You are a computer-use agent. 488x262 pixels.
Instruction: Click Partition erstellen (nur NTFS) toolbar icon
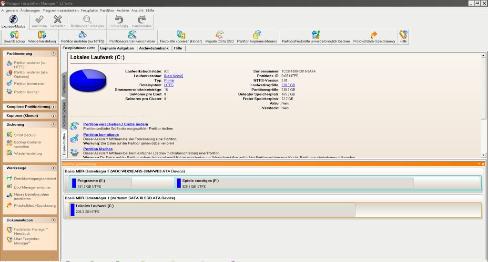[82, 37]
